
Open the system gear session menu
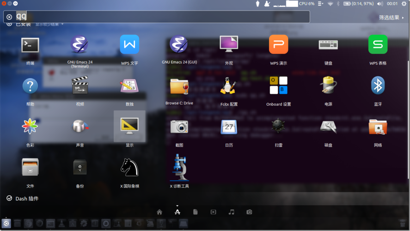pos(404,4)
